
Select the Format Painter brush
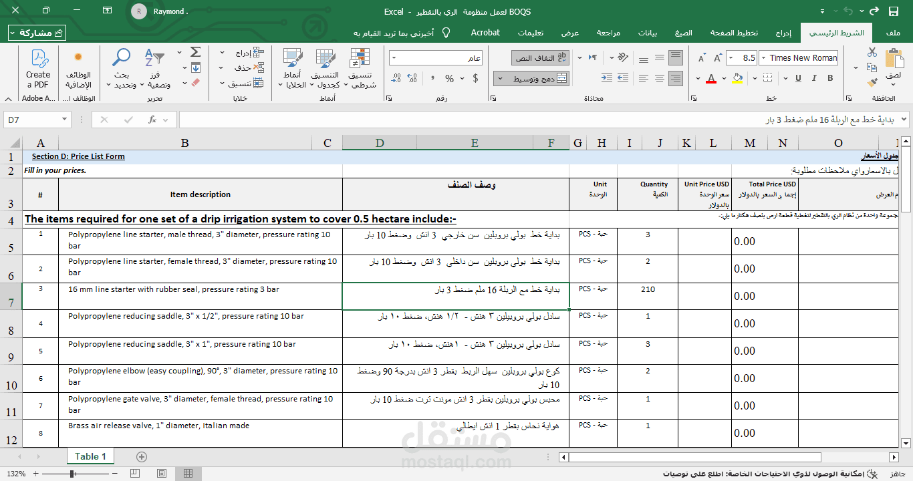click(872, 83)
